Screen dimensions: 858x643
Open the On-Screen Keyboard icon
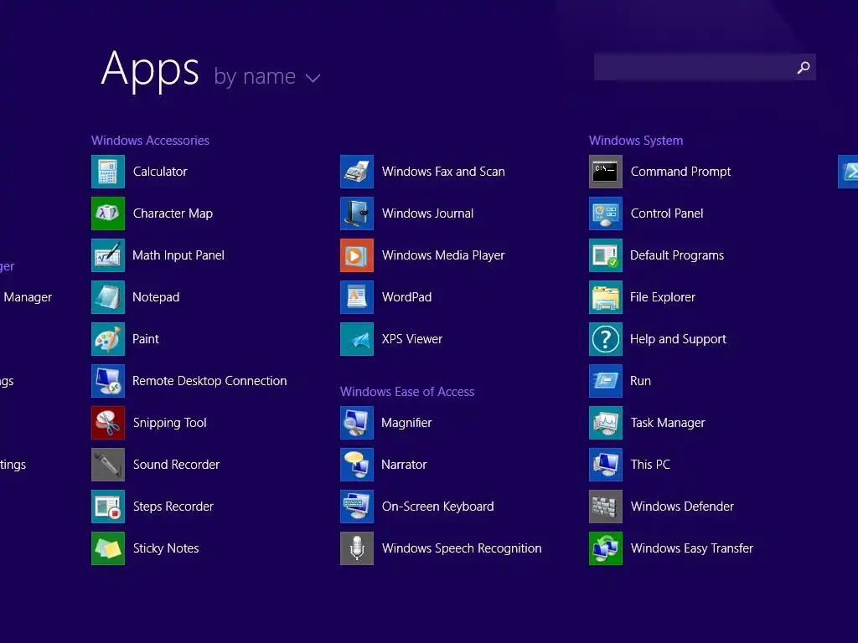(x=357, y=507)
